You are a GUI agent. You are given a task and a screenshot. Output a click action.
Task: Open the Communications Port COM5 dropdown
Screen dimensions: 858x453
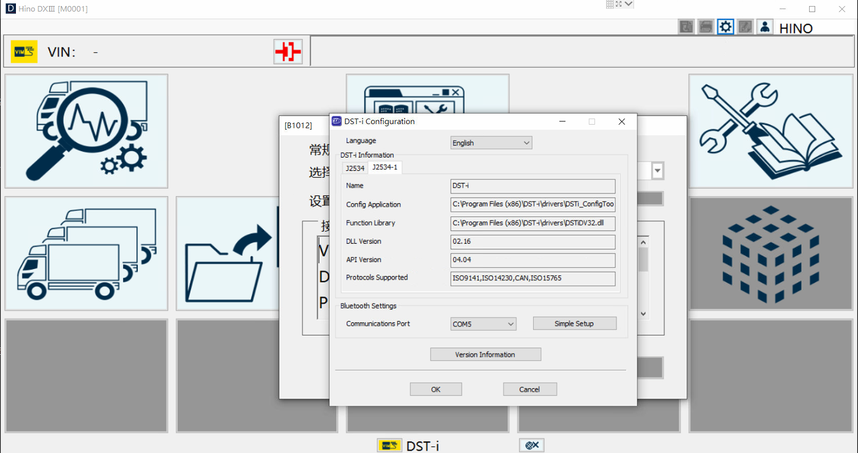tap(483, 323)
